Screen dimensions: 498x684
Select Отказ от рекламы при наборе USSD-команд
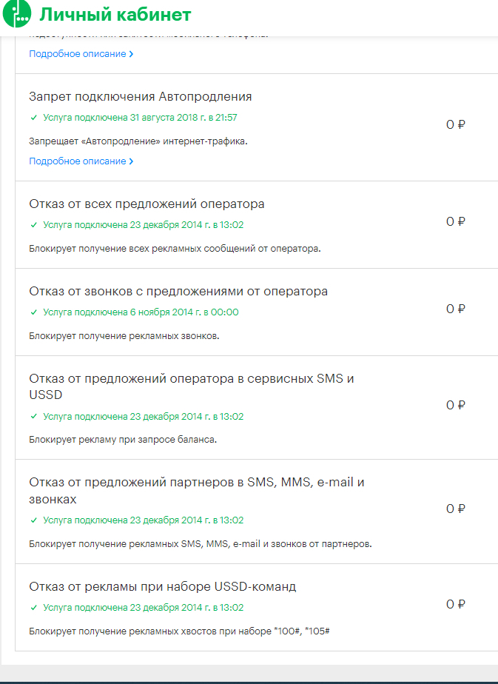162,587
